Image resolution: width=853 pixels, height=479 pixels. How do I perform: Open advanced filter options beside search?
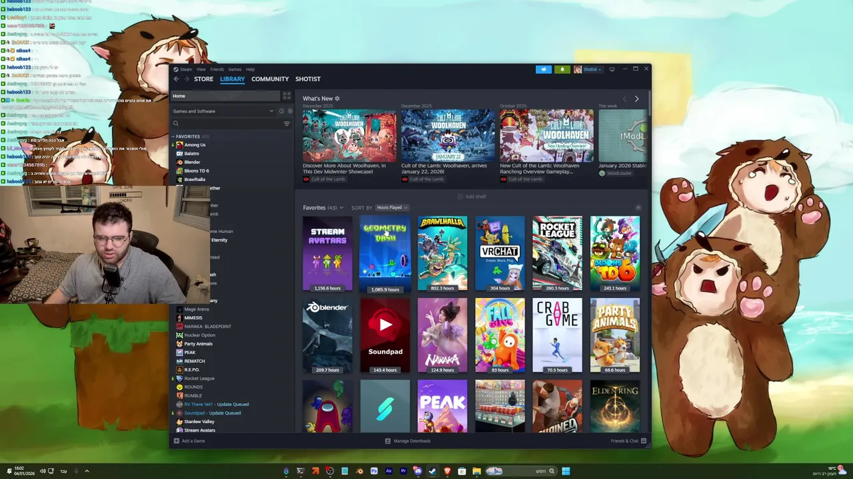point(287,124)
